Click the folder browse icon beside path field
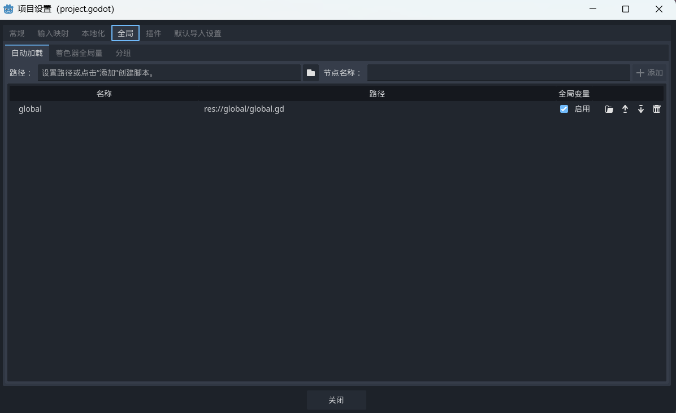 (310, 73)
